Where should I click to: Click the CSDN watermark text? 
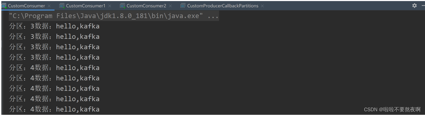click(x=392, y=109)
